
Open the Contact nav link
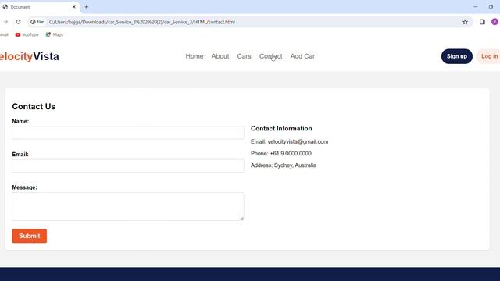tap(271, 56)
